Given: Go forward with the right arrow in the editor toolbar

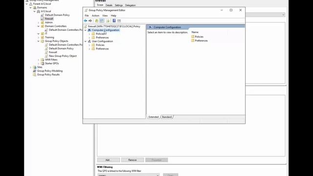Looking at the screenshot, I should (90, 21).
